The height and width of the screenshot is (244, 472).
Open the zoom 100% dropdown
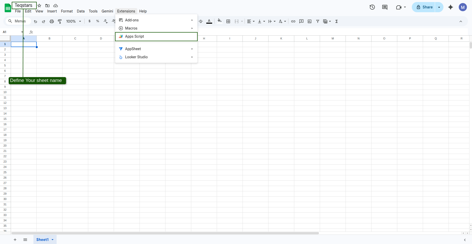pos(73,21)
